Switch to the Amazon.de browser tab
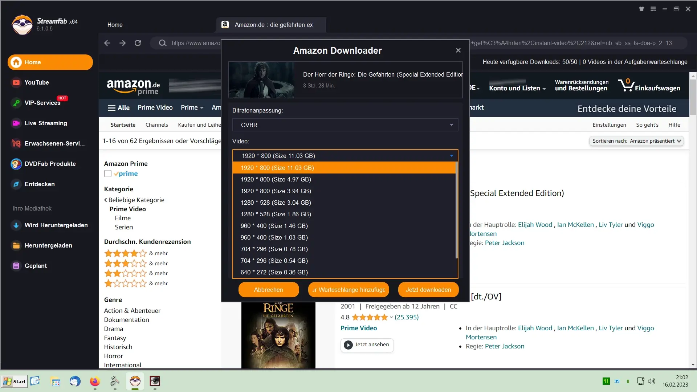The width and height of the screenshot is (697, 392). pos(271,25)
